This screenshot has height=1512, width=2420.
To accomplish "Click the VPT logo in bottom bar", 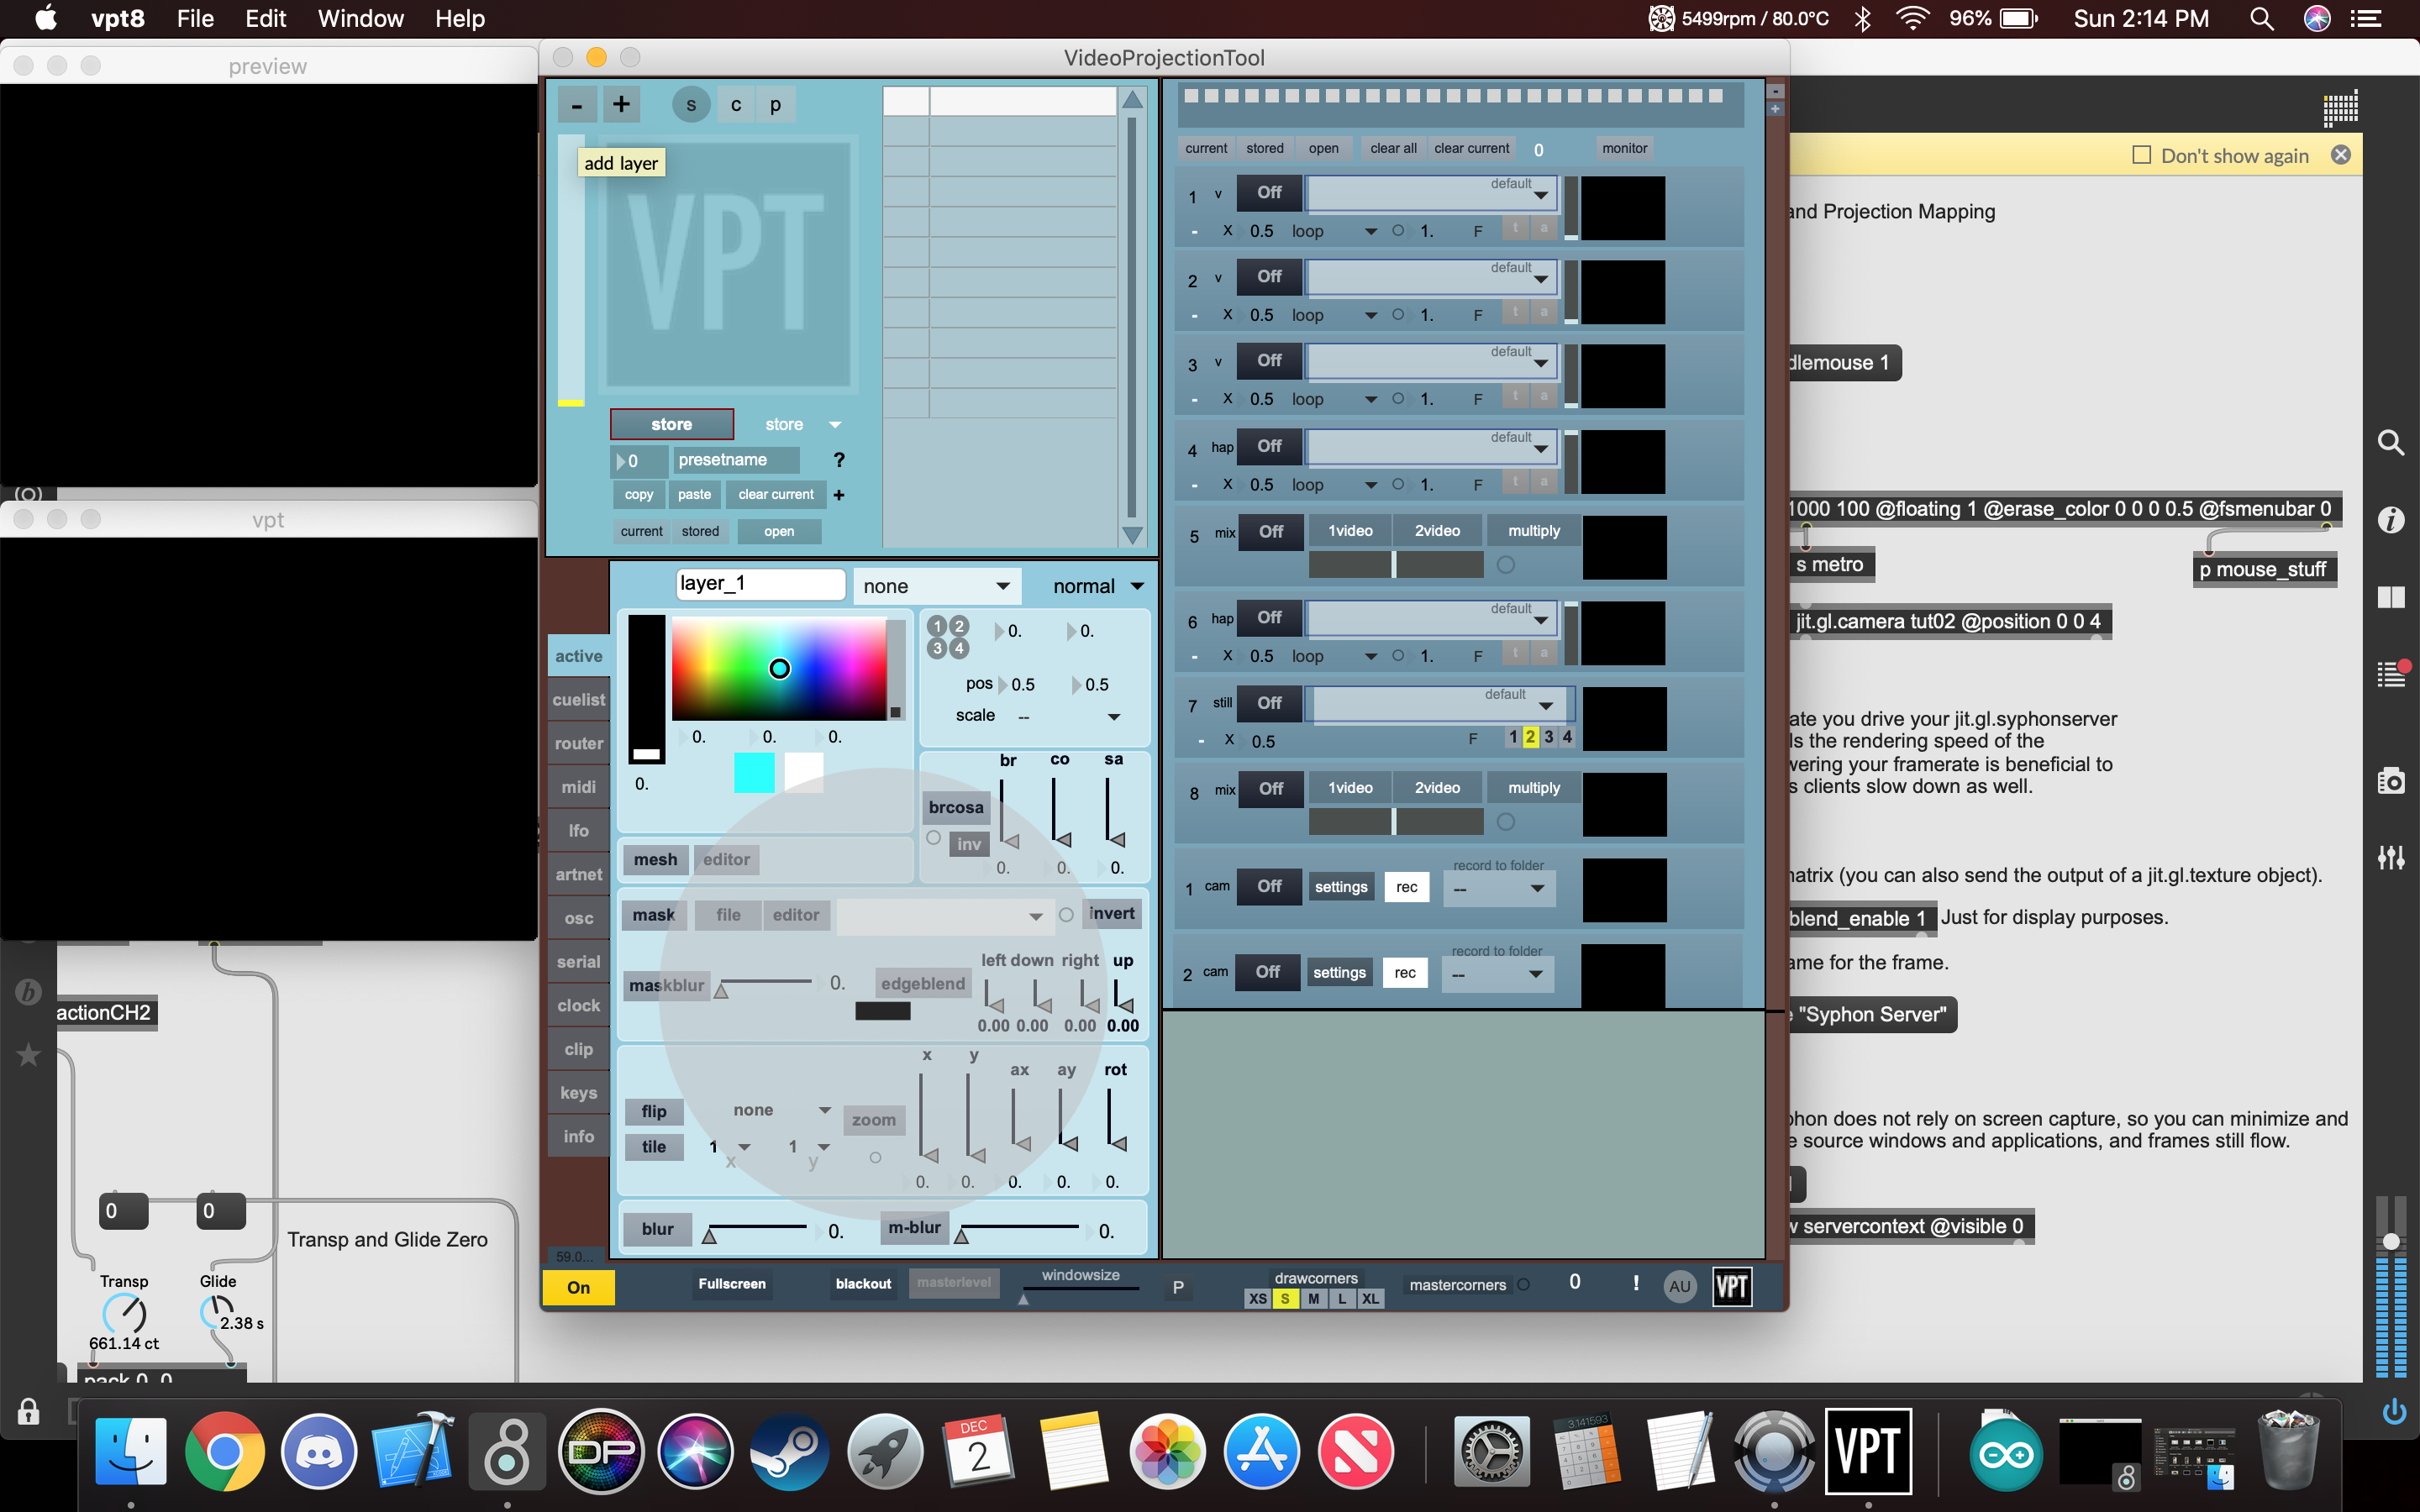I will point(1732,1286).
